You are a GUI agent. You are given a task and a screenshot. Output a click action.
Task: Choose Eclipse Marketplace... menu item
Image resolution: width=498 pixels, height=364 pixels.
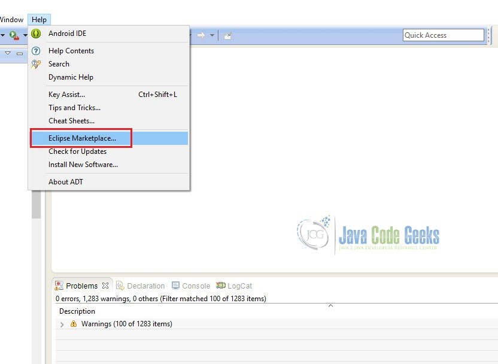pyautogui.click(x=109, y=138)
